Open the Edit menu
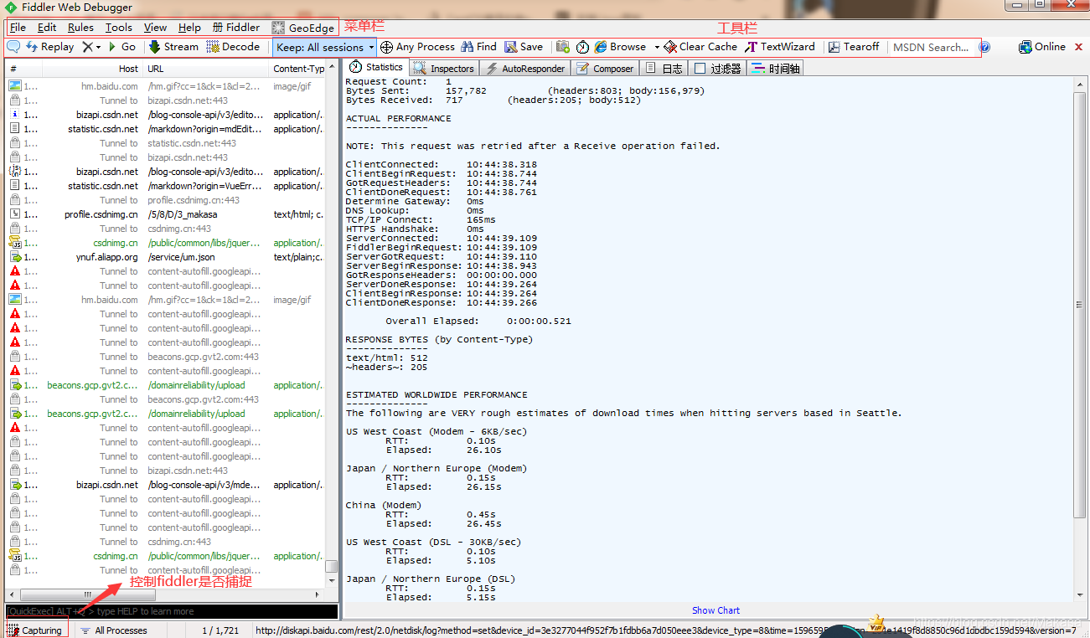1090x638 pixels. (x=47, y=28)
